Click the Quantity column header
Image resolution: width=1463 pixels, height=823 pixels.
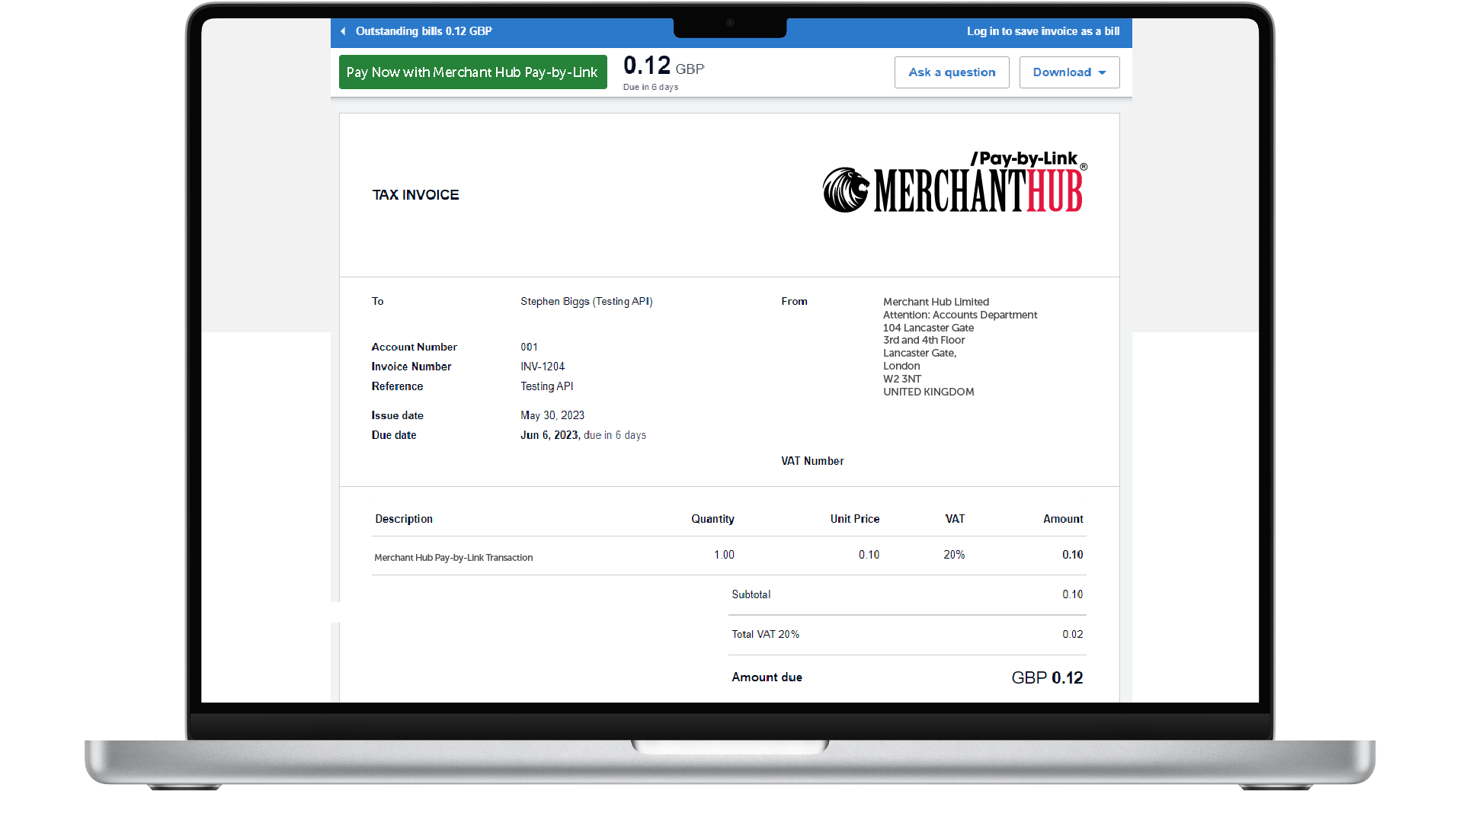pyautogui.click(x=712, y=519)
